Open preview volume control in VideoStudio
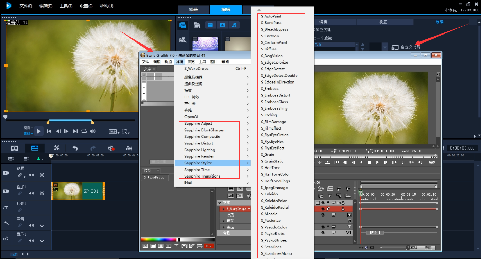Screen dimensions: 481x259 [x=93, y=131]
